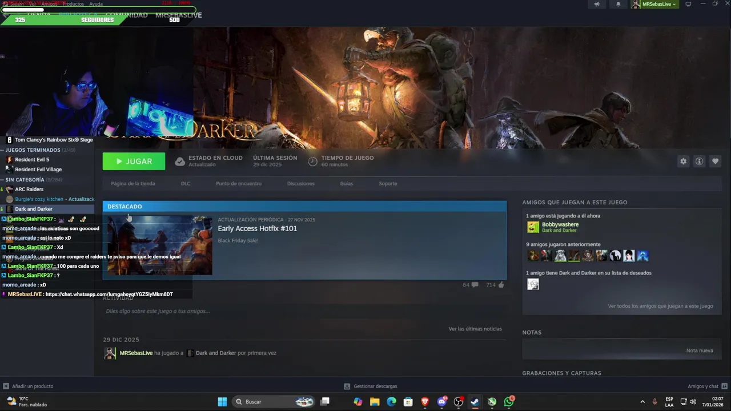Screen dimensions: 731x411
Task: Click ARC Raiders game icon
Action: (9, 190)
